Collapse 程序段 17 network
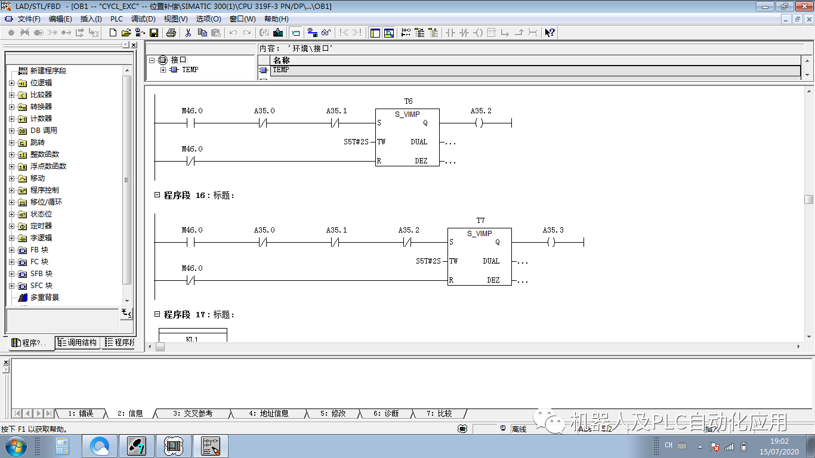The image size is (815, 458). click(158, 314)
